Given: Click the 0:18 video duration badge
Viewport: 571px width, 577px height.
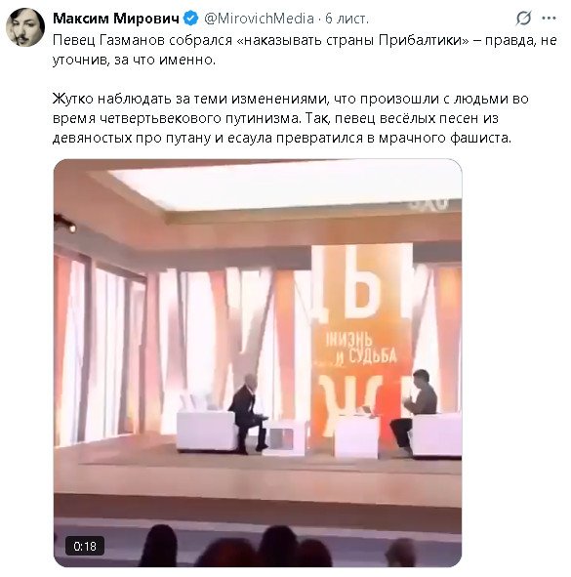Looking at the screenshot, I should pos(85,546).
